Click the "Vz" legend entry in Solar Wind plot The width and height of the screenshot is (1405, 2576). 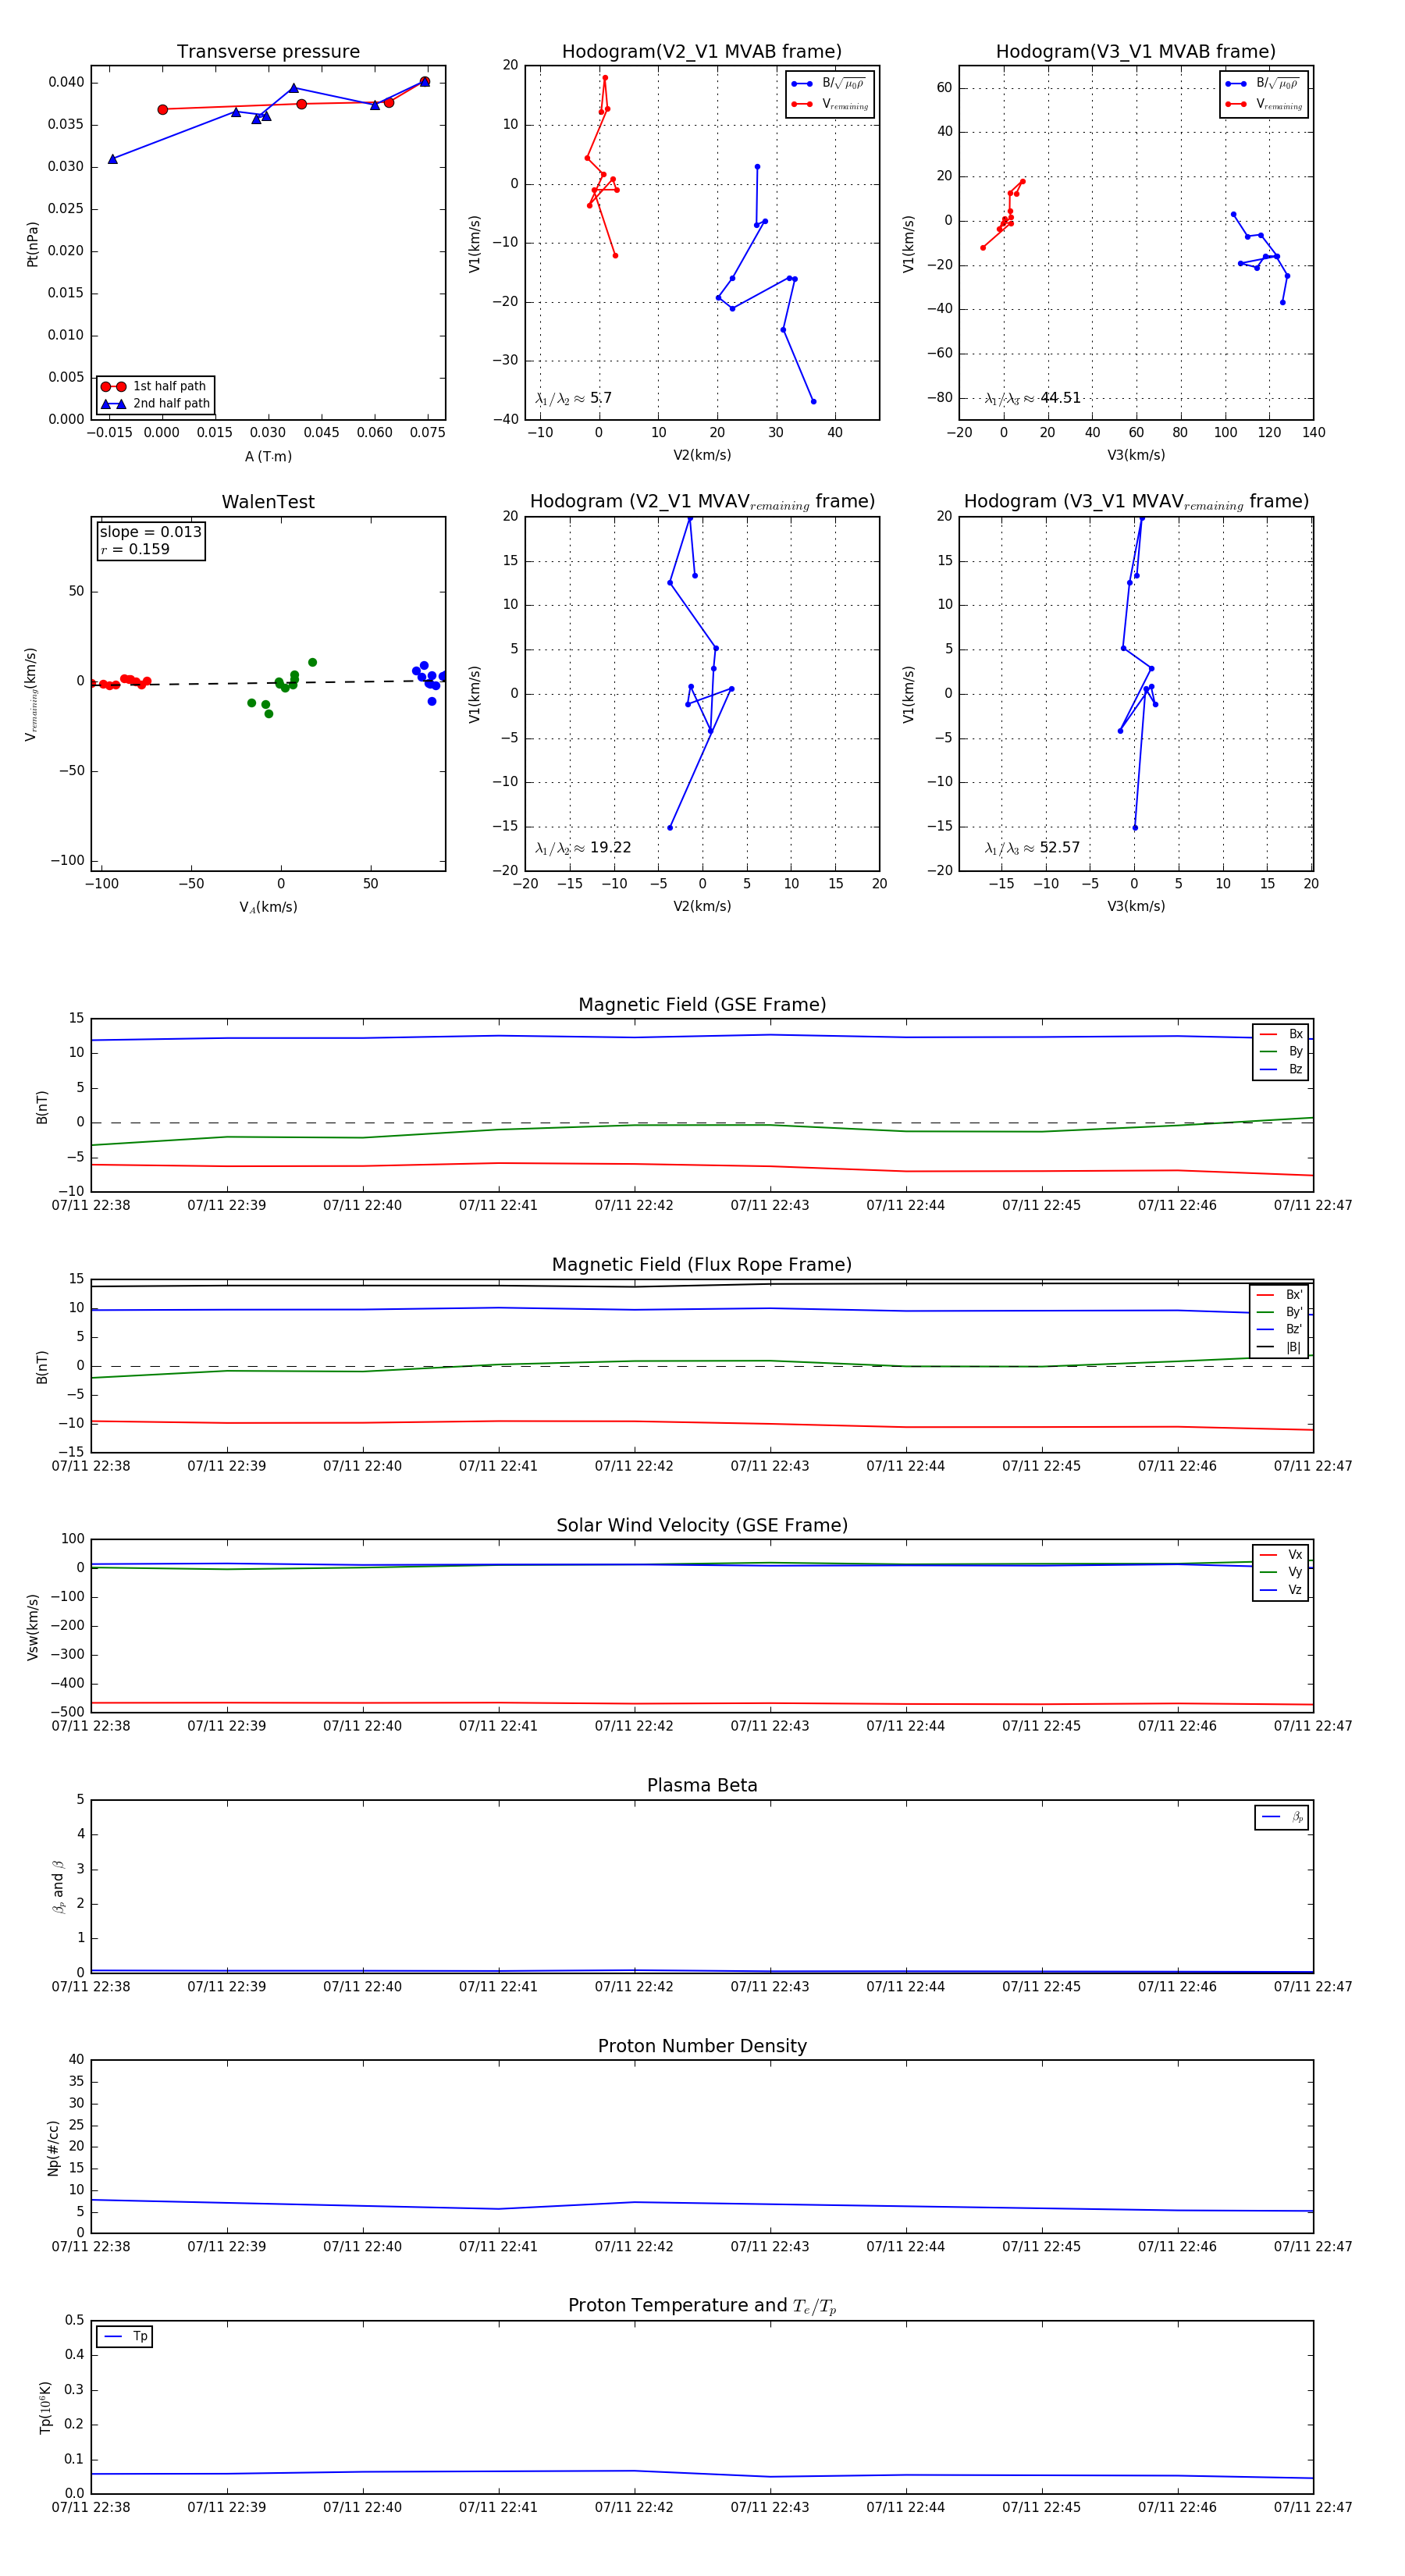[1281, 1590]
